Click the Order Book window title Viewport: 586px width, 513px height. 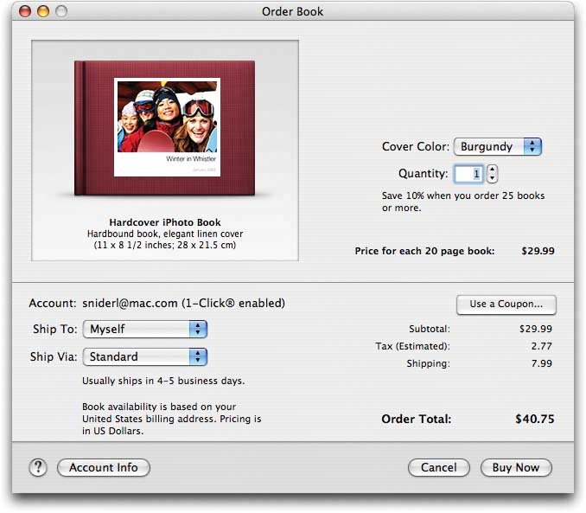click(x=293, y=11)
